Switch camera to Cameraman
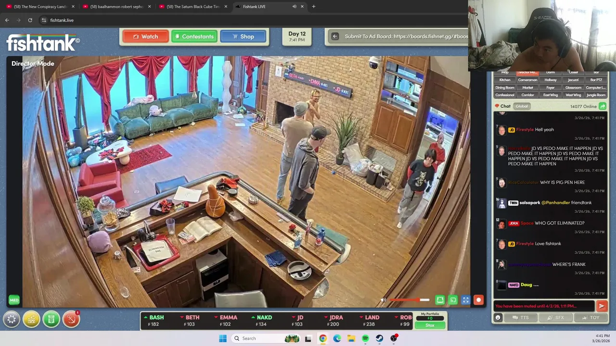The height and width of the screenshot is (346, 616). [x=527, y=80]
